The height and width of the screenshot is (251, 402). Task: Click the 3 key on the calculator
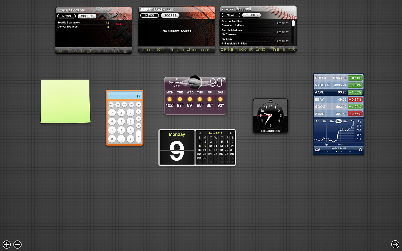click(130, 130)
